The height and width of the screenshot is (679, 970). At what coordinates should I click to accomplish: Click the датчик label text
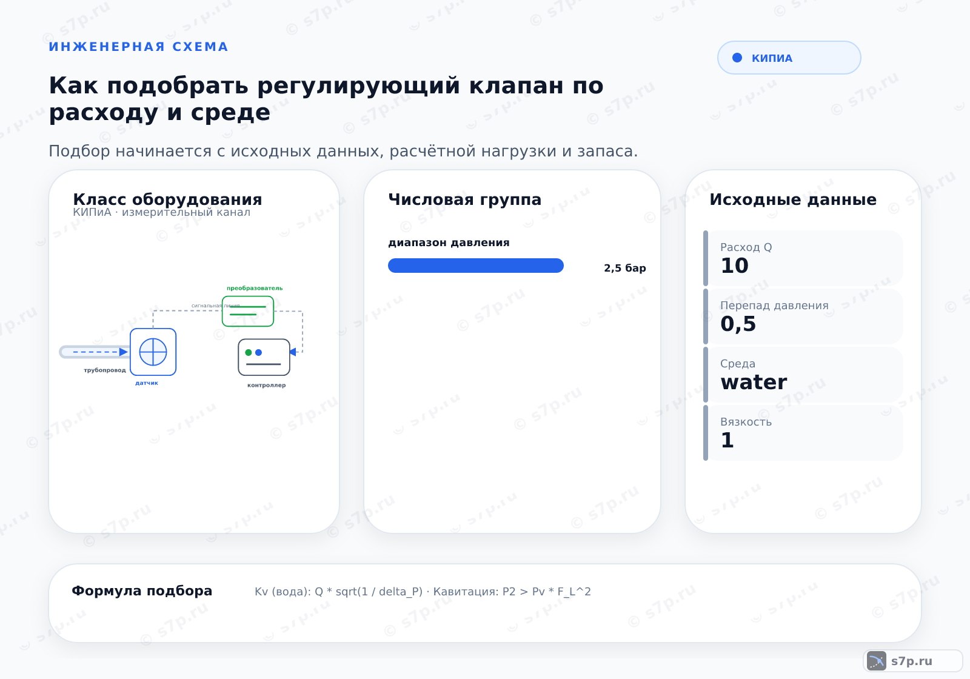[x=147, y=383]
